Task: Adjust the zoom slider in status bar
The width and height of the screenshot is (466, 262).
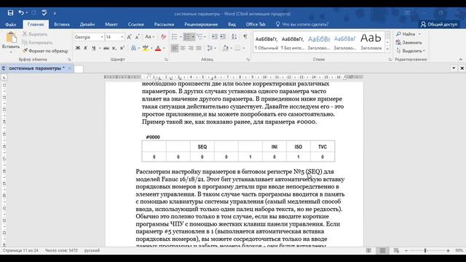Action: point(425,250)
